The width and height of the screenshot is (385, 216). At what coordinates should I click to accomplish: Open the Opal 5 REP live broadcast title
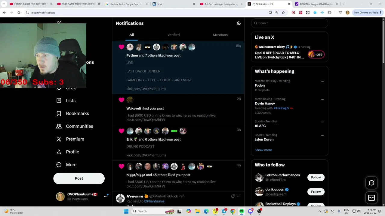tap(279, 55)
